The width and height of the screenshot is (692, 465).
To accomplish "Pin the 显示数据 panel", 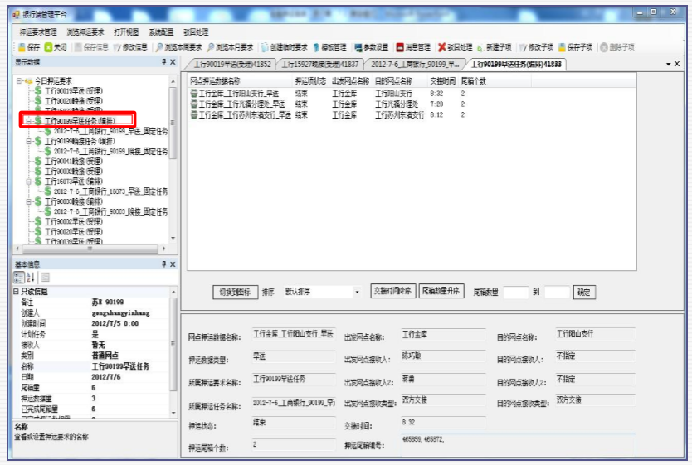I will 163,62.
